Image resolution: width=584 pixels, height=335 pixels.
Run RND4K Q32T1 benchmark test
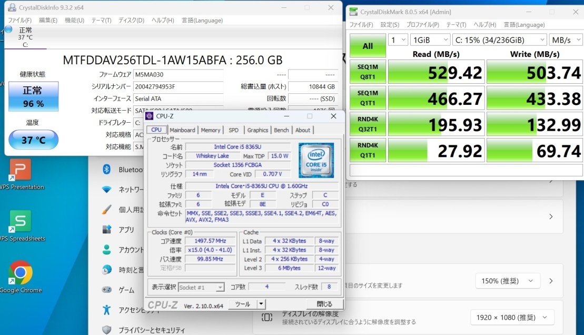point(368,124)
